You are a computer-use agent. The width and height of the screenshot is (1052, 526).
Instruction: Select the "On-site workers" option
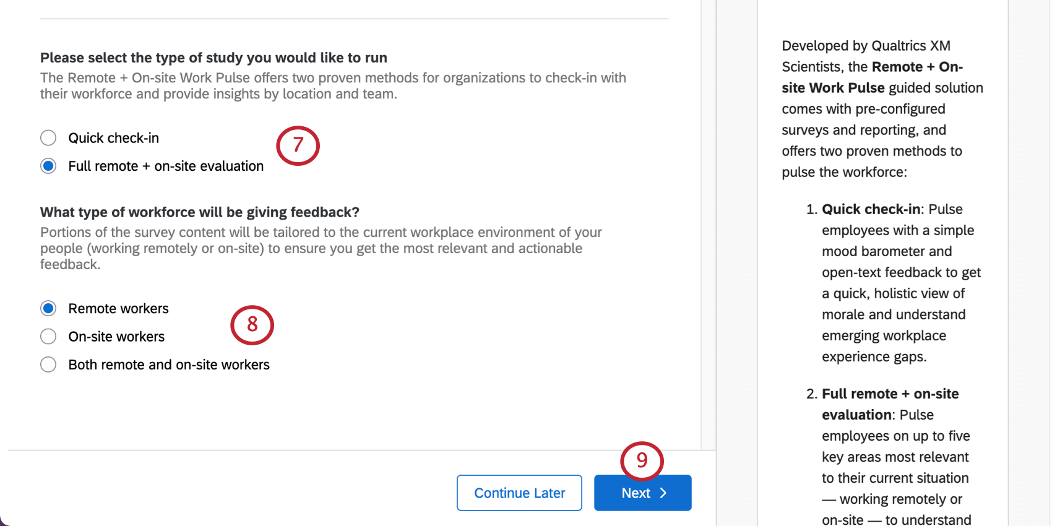coord(48,336)
